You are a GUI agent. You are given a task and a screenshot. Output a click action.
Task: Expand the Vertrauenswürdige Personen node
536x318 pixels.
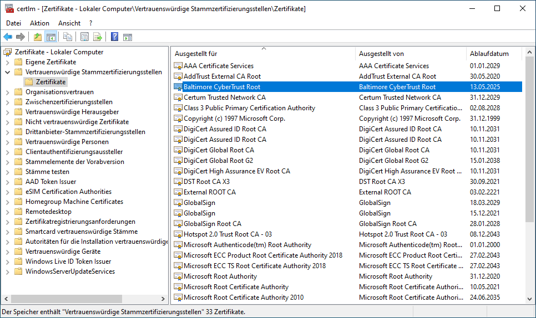[8, 142]
